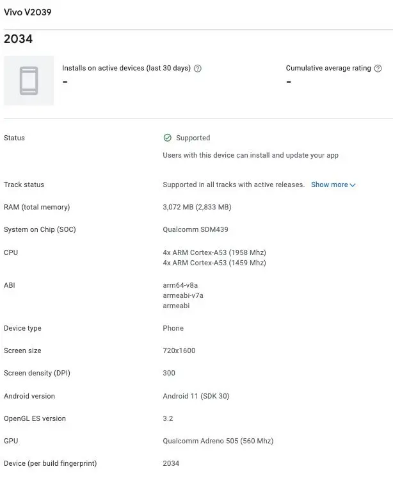
Task: Click the Vivo V2039 title
Action: coord(28,12)
